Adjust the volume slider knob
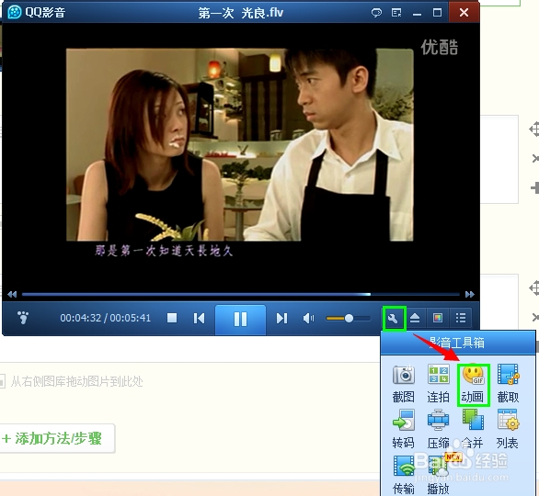 (349, 319)
